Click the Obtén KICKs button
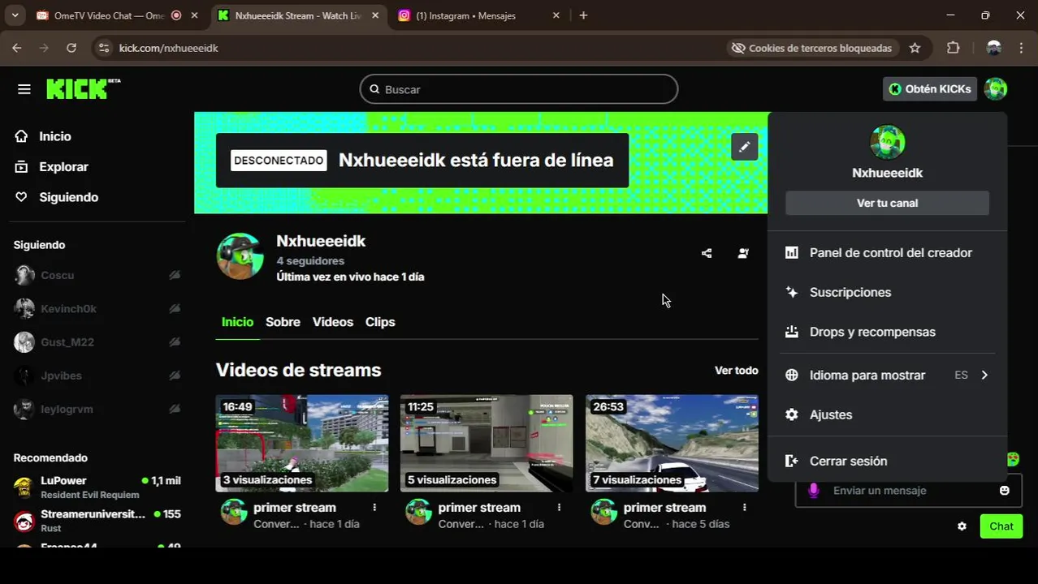The height and width of the screenshot is (584, 1038). (x=930, y=89)
